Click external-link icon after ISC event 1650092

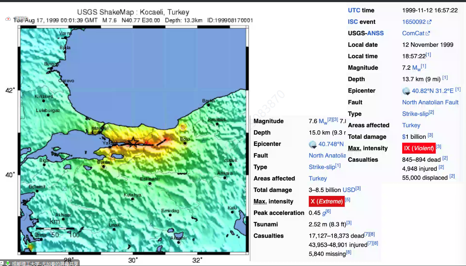[429, 22]
